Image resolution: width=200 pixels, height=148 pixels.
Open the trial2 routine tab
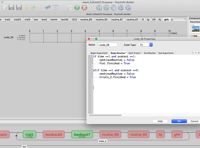[x=7, y=20]
